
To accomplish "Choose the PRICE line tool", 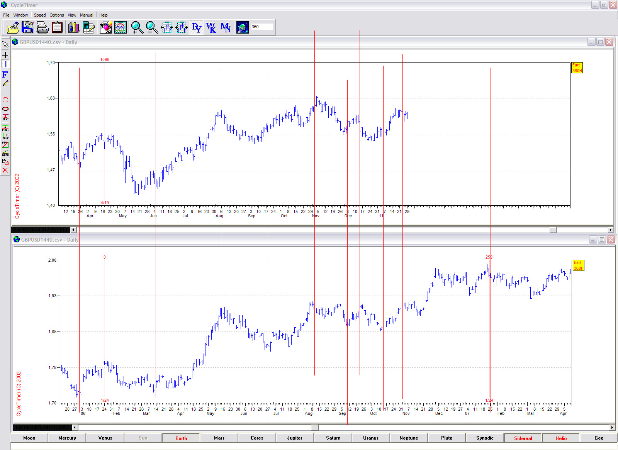I will click(x=5, y=128).
